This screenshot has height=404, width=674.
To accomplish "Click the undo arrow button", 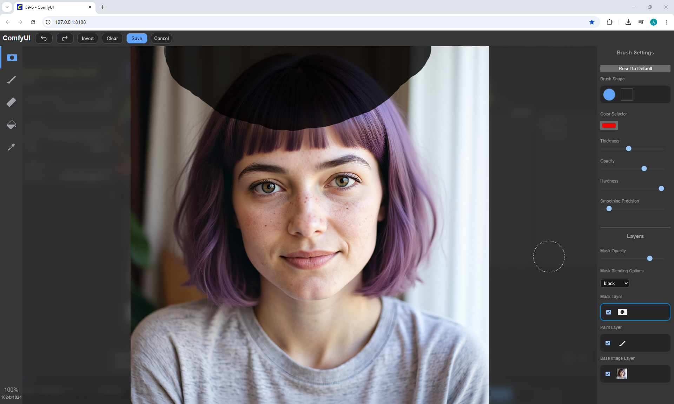I will pyautogui.click(x=44, y=38).
